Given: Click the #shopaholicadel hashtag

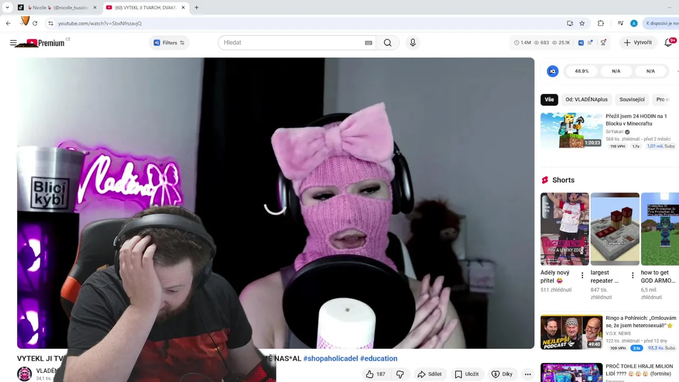Looking at the screenshot, I should coord(330,359).
